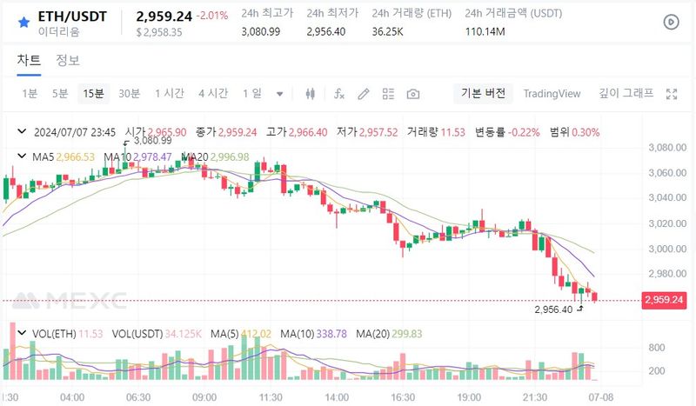Open the indicators fx menu
The image size is (696, 406).
(x=339, y=94)
